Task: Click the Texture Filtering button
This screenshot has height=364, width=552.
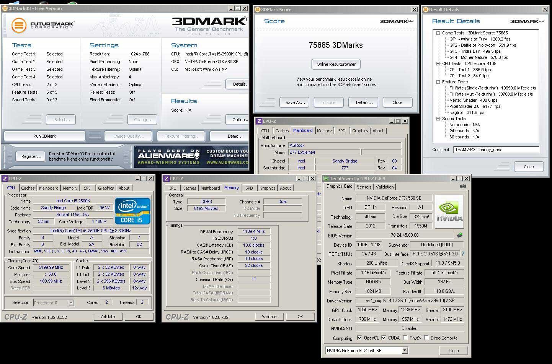Action: pyautogui.click(x=182, y=136)
